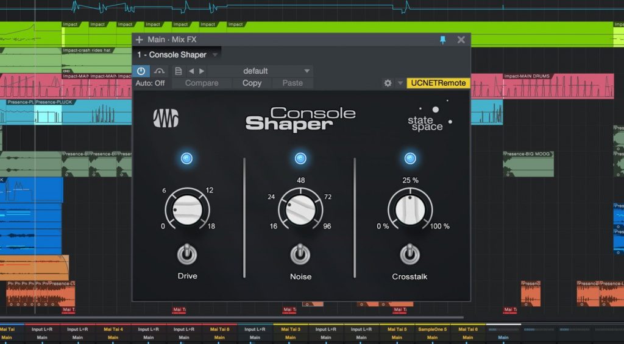The image size is (624, 344).
Task: Click the yellow UCNETRemote button
Action: click(438, 83)
